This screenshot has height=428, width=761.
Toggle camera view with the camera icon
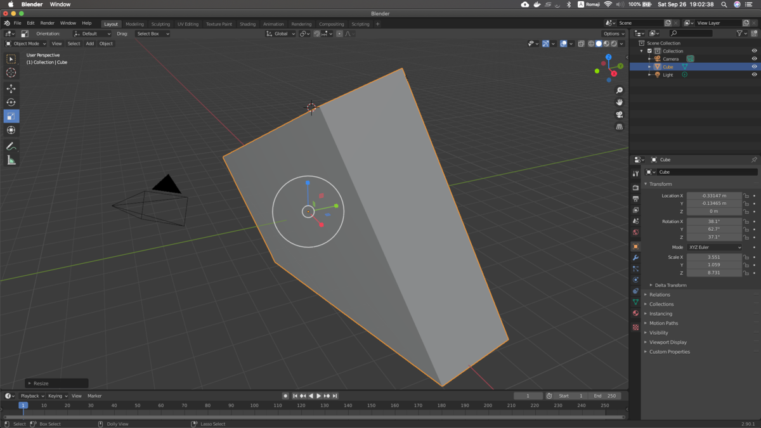click(620, 115)
